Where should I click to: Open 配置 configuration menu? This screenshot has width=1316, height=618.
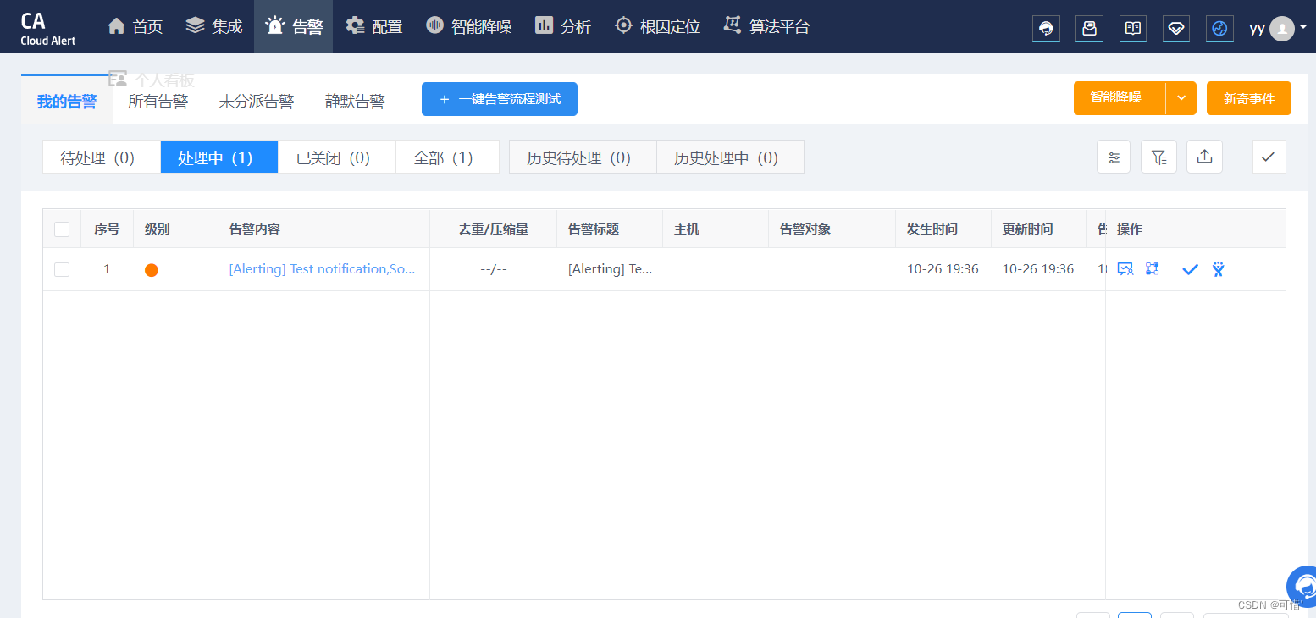point(373,27)
